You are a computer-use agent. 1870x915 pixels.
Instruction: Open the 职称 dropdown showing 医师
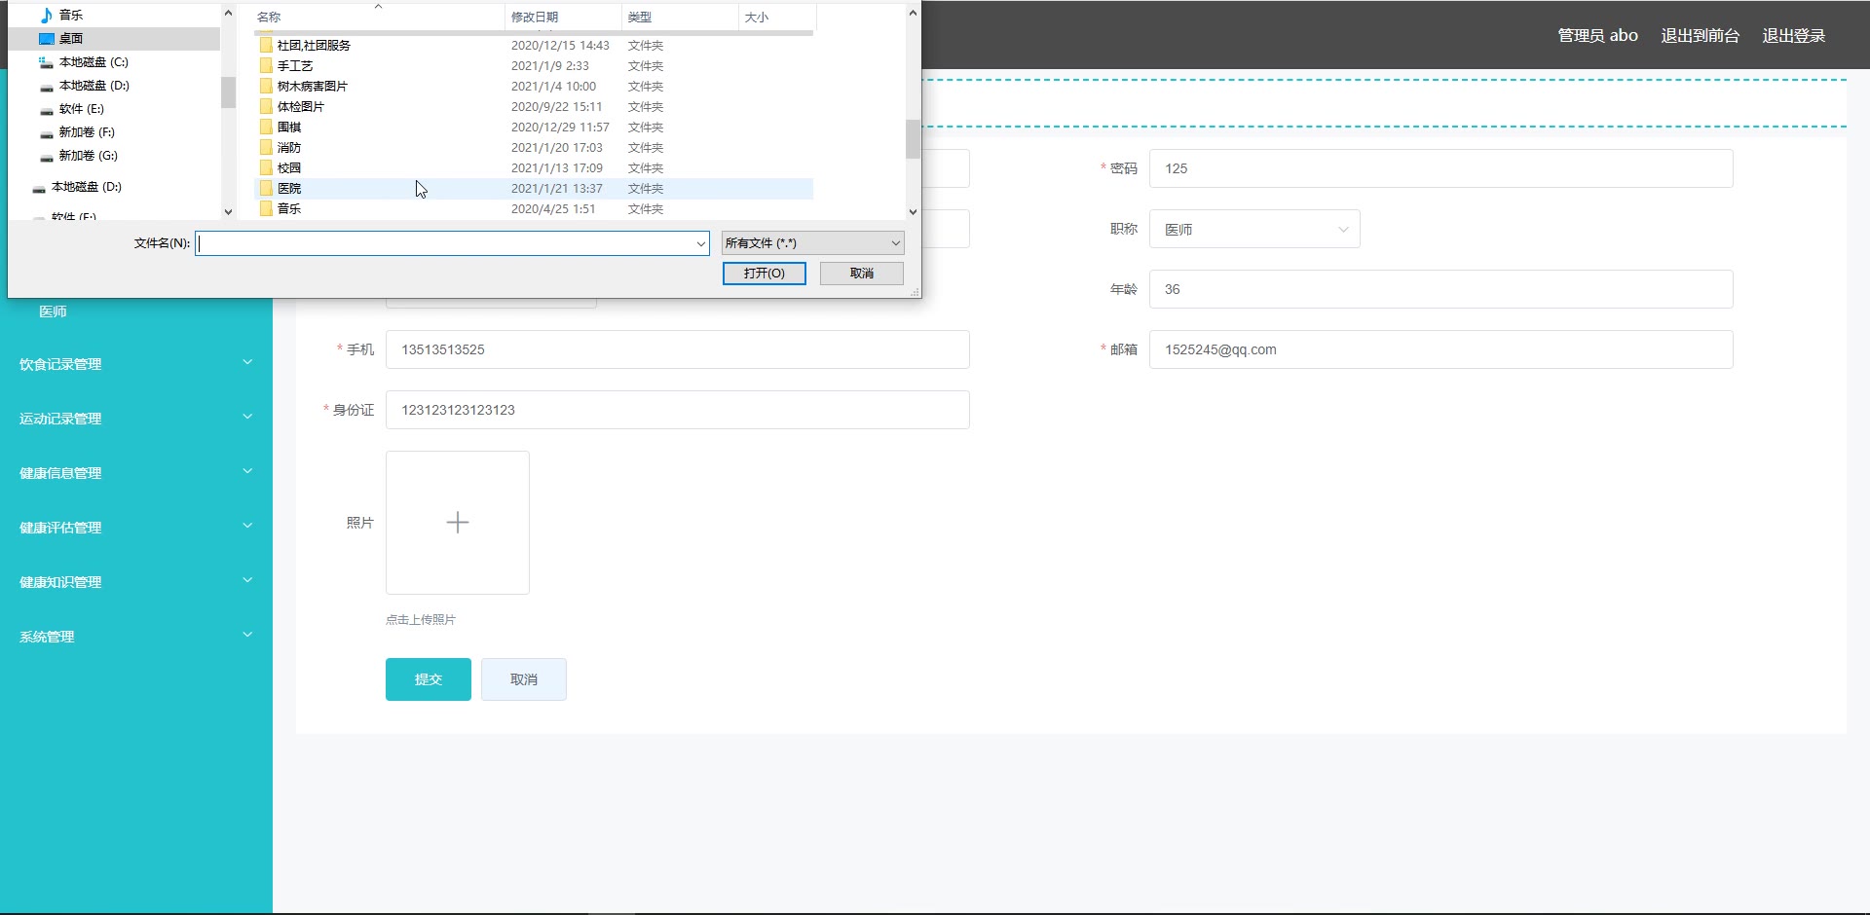(x=1254, y=229)
